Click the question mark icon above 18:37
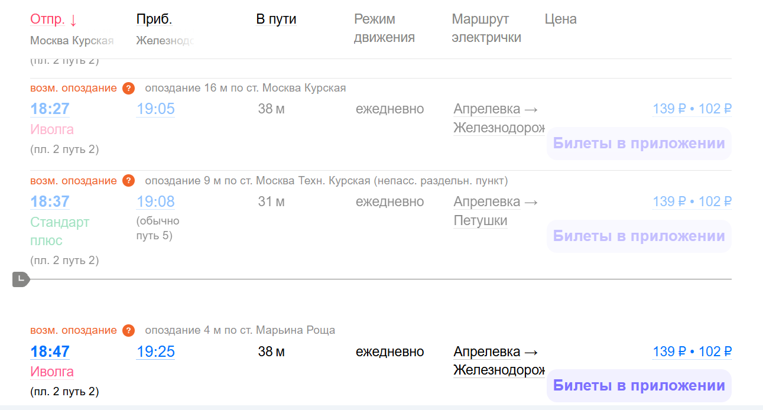This screenshot has height=410, width=763. tap(128, 181)
